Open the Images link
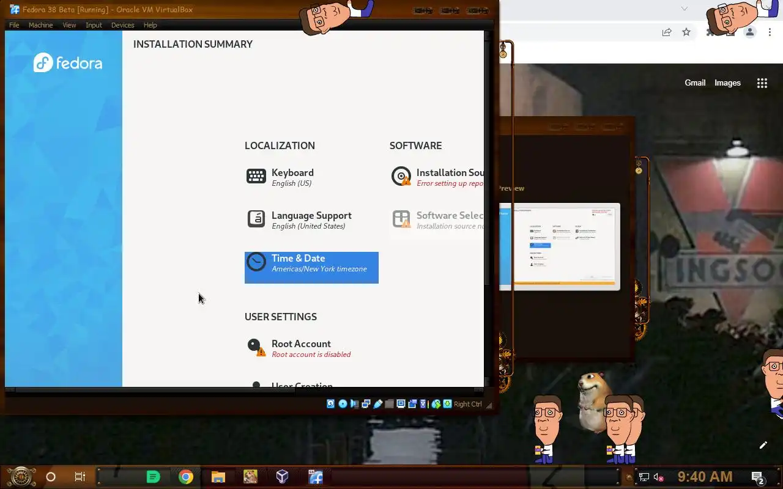The height and width of the screenshot is (489, 783). point(727,83)
